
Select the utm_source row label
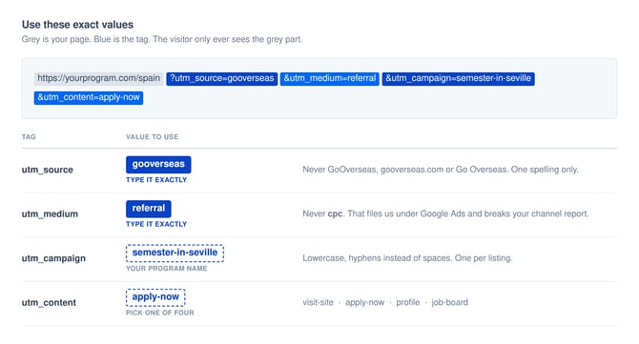click(48, 170)
